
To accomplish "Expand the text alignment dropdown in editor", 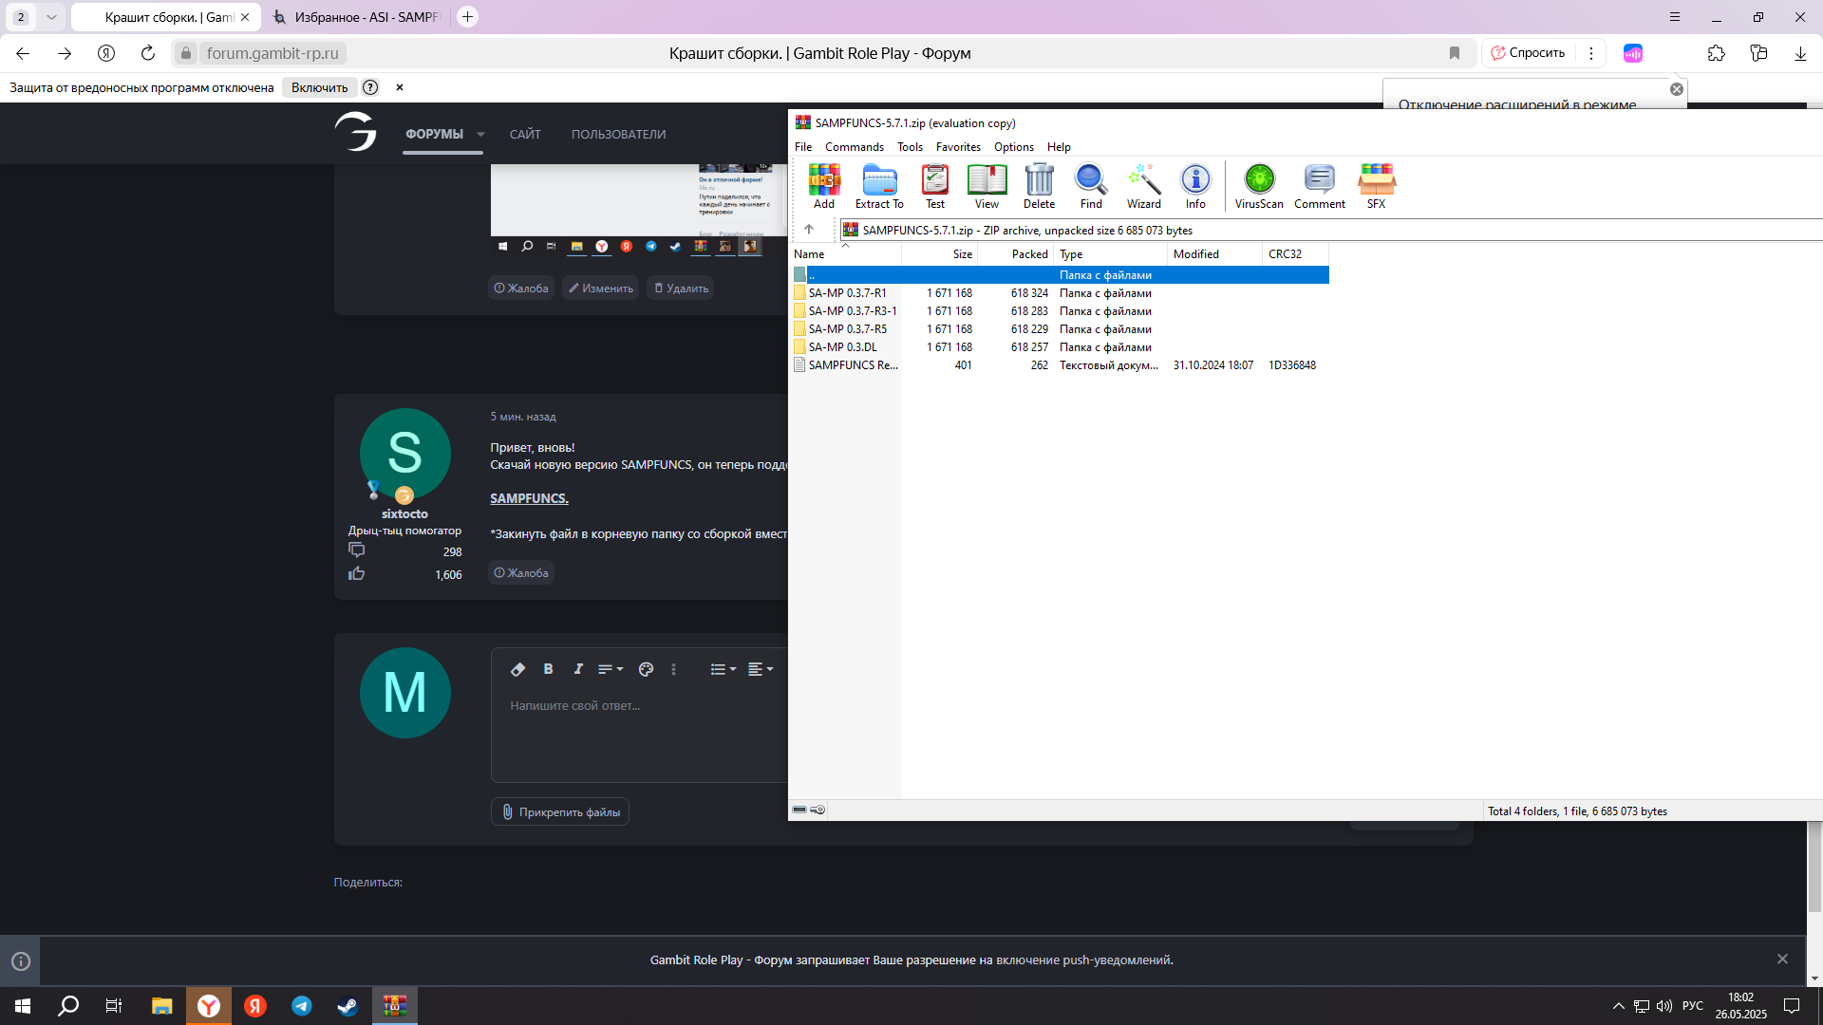I will pyautogui.click(x=760, y=669).
